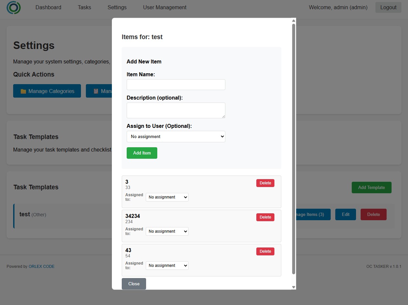Screen dimensions: 408x305
Task: Close the Items for test dialog
Action: point(134,284)
